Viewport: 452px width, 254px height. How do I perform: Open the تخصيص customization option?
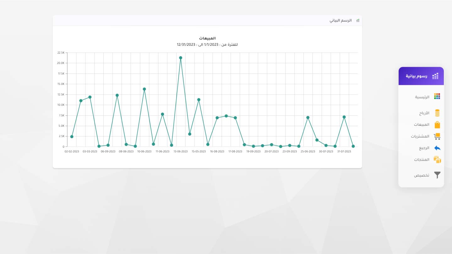click(x=421, y=175)
